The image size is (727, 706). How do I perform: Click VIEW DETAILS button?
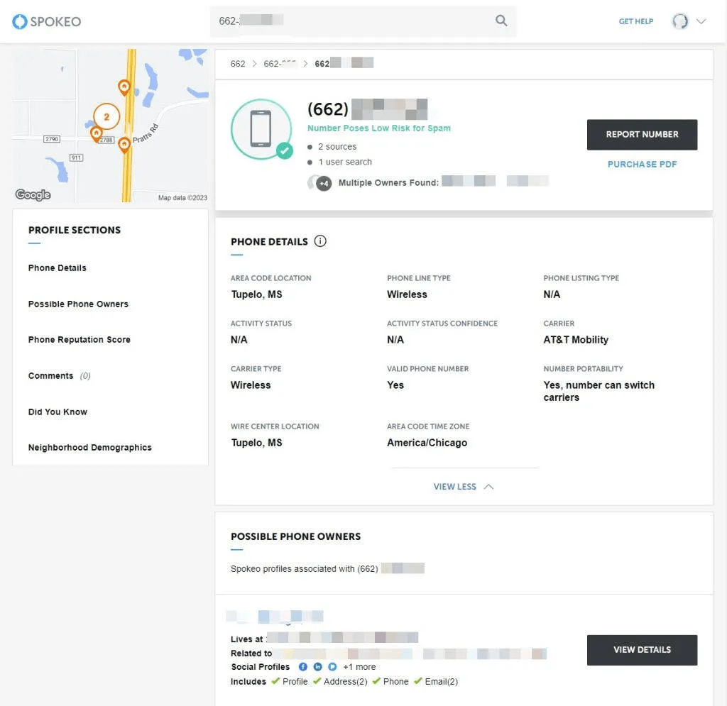pos(642,650)
